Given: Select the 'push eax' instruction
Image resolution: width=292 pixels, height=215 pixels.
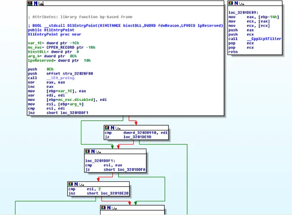Looking at the screenshot, I should click(241, 30).
